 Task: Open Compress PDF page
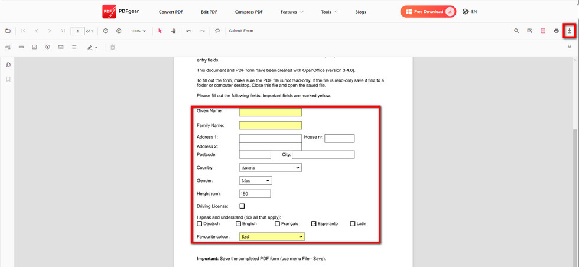point(249,12)
